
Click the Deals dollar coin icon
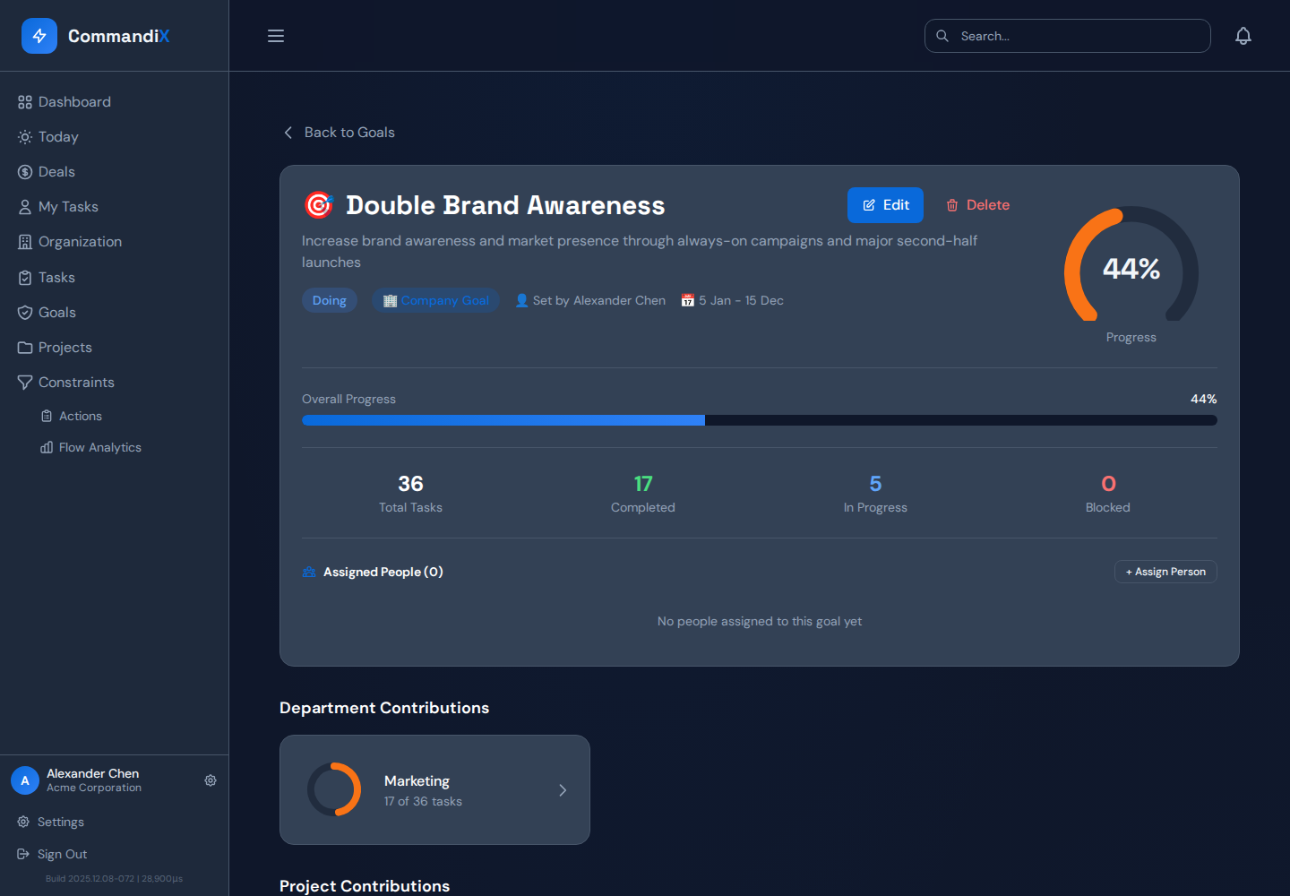25,172
